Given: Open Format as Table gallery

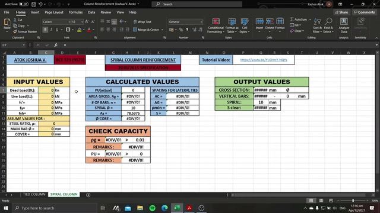Looking at the screenshot, I should coord(232,25).
